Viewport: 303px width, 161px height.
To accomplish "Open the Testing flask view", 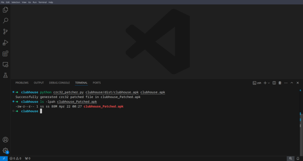I will (5, 75).
